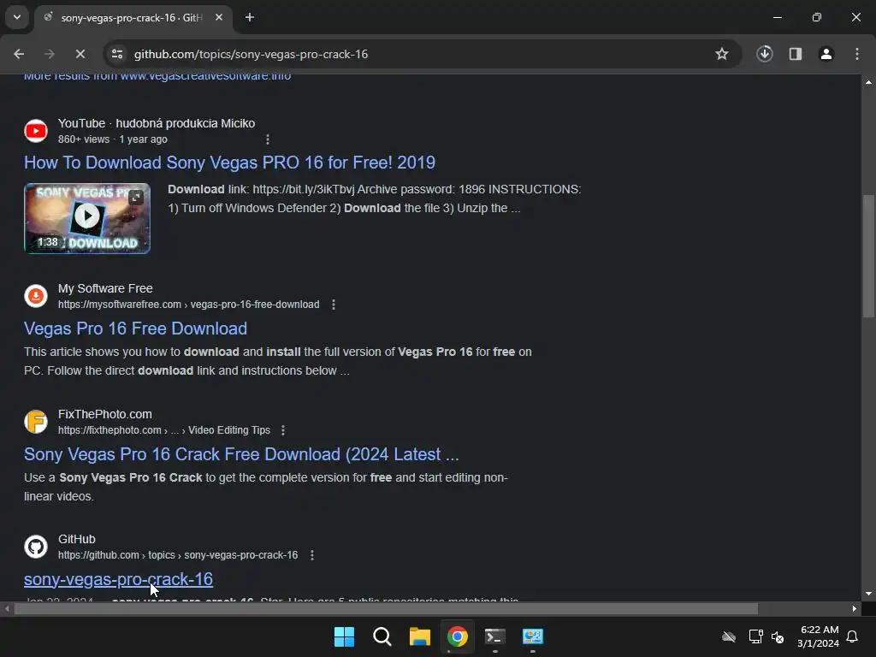This screenshot has width=876, height=657.
Task: Click the Chrome taskbar icon
Action: click(458, 636)
